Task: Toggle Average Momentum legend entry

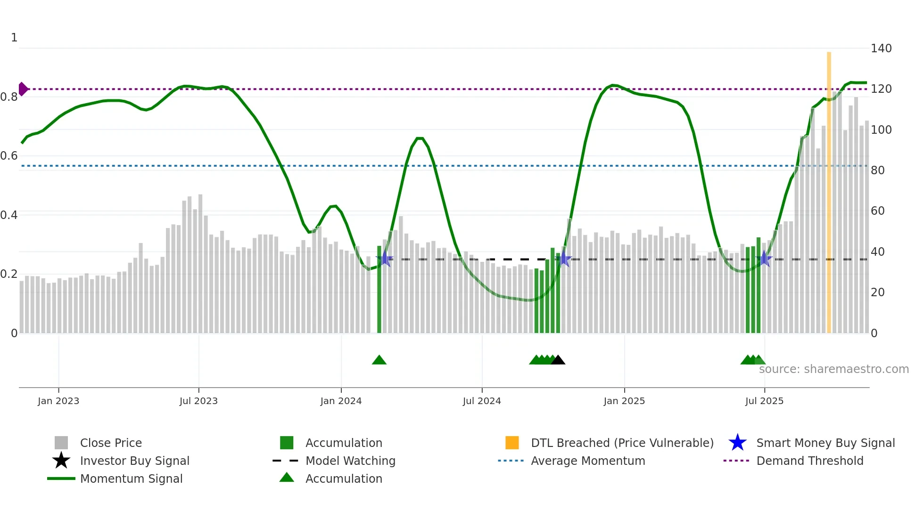Action: click(x=588, y=461)
